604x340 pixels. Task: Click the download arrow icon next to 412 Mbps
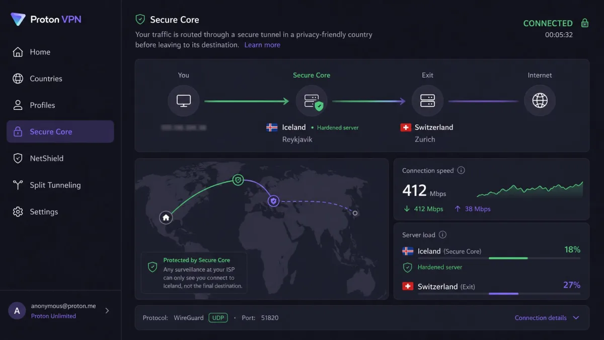(x=406, y=209)
